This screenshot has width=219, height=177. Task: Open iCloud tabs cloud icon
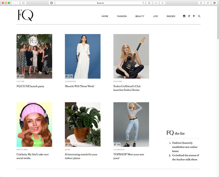pos(156,3)
